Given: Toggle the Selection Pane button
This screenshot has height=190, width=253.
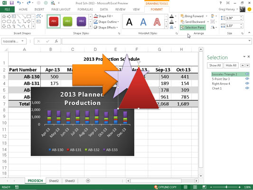Looking at the screenshot, I should coord(193,28).
